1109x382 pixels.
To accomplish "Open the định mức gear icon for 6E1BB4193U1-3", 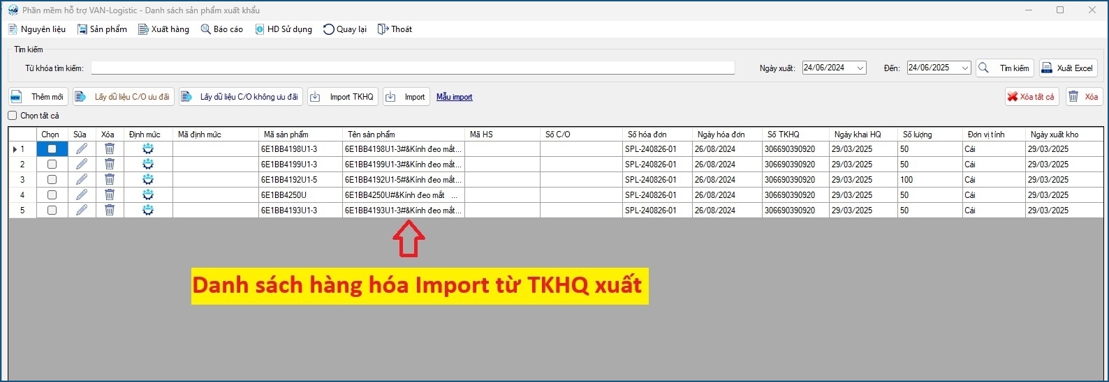I will [148, 210].
